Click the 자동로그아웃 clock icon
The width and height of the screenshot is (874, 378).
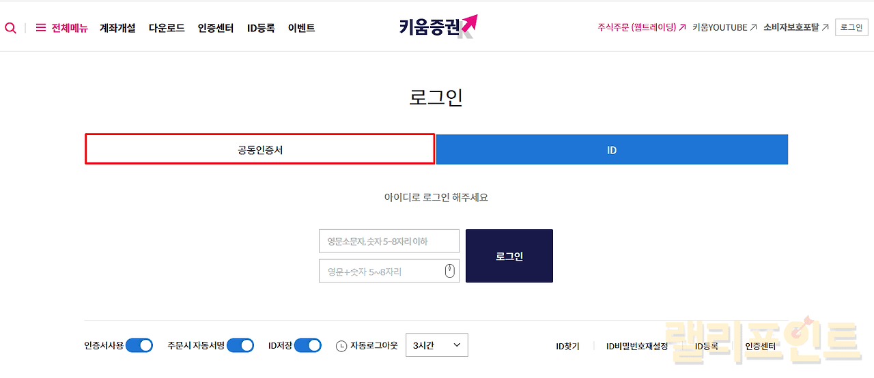(341, 346)
